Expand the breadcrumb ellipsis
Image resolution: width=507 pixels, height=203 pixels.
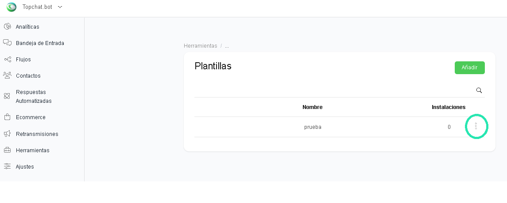coord(227,46)
